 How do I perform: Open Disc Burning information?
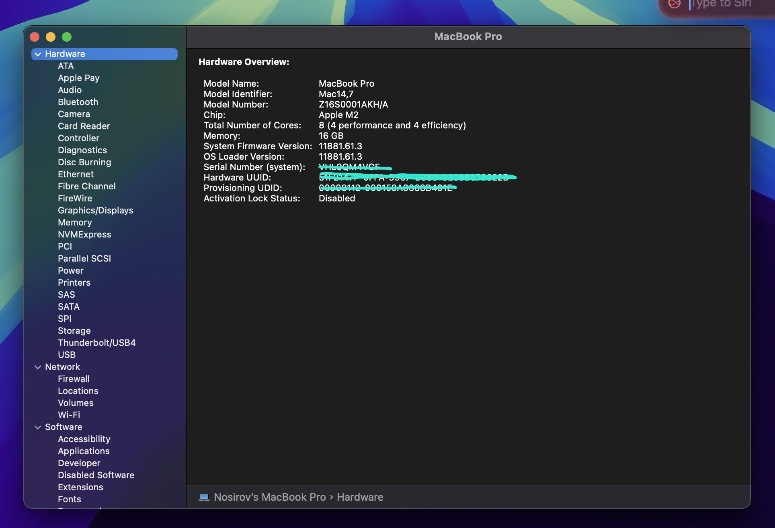[84, 162]
